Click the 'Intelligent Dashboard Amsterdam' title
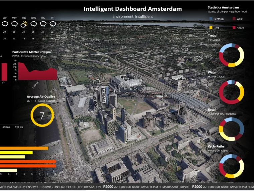254x191 pixels. click(x=133, y=9)
